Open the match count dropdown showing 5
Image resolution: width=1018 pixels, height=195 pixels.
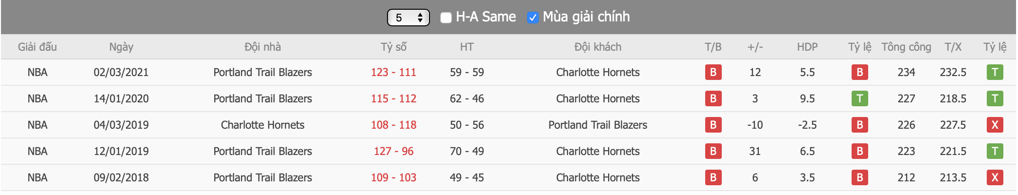(408, 18)
